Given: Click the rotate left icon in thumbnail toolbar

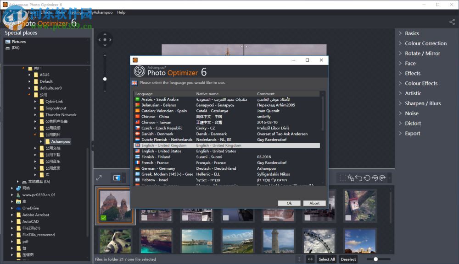Looking at the screenshot, I should pos(375,178).
